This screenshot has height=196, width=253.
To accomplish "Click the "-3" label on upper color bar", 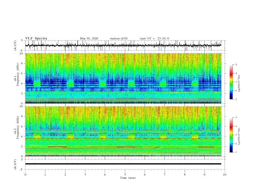I will pyautogui.click(x=235, y=64).
